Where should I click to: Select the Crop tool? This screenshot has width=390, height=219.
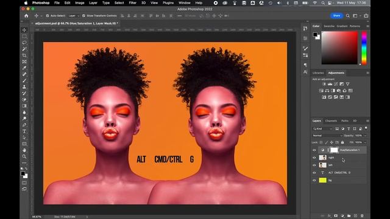pyautogui.click(x=24, y=55)
